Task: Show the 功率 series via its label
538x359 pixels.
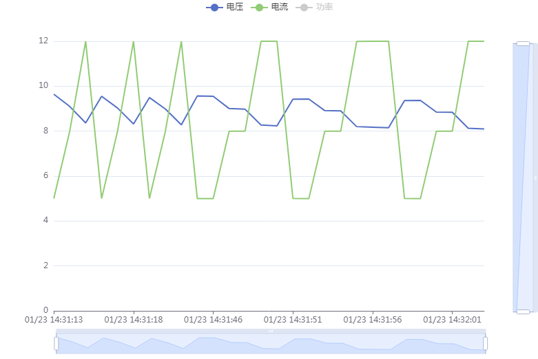Action: [x=324, y=8]
